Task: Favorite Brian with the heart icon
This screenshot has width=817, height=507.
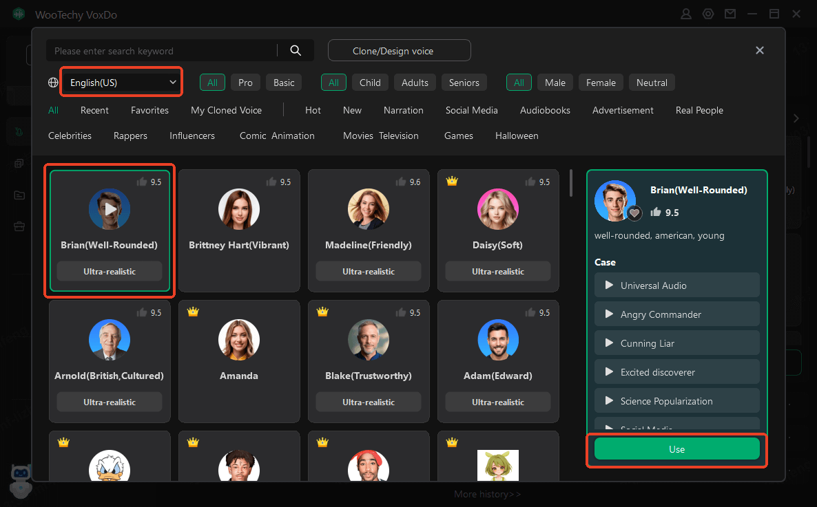Action: [x=634, y=213]
